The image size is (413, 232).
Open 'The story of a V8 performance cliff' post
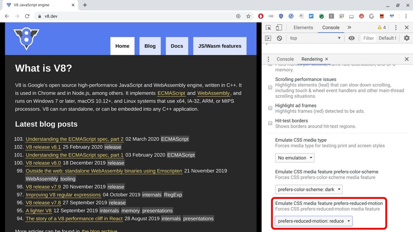click(x=74, y=219)
